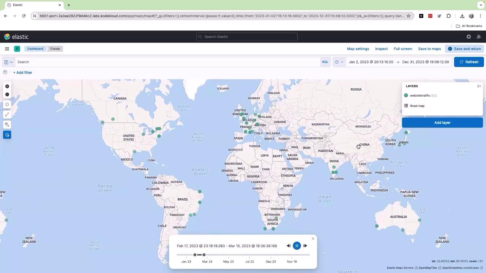Open the saved query menu dropdown
Viewport: 486px width, 273px height.
point(8,62)
